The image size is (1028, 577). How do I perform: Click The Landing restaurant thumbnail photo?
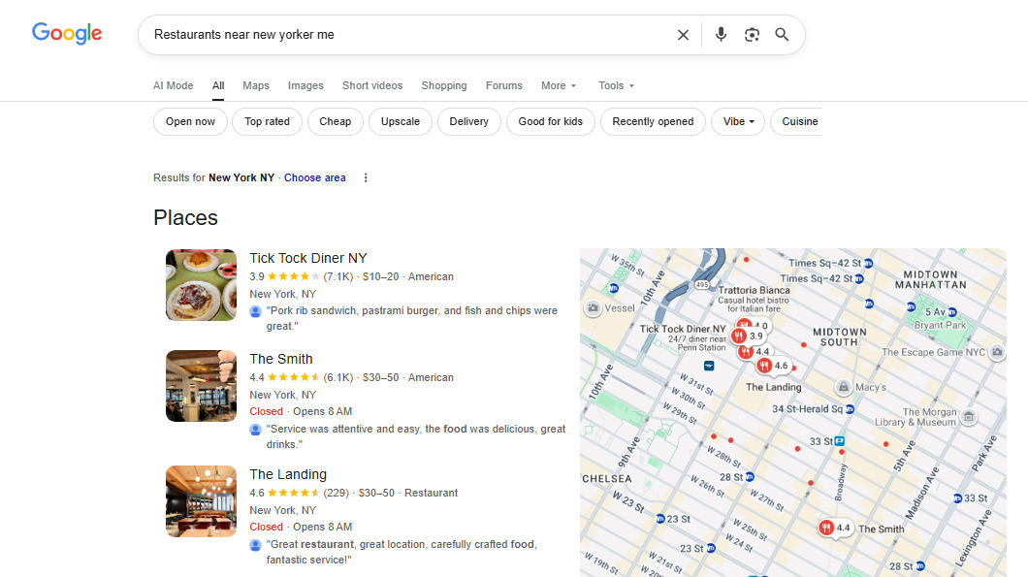201,501
